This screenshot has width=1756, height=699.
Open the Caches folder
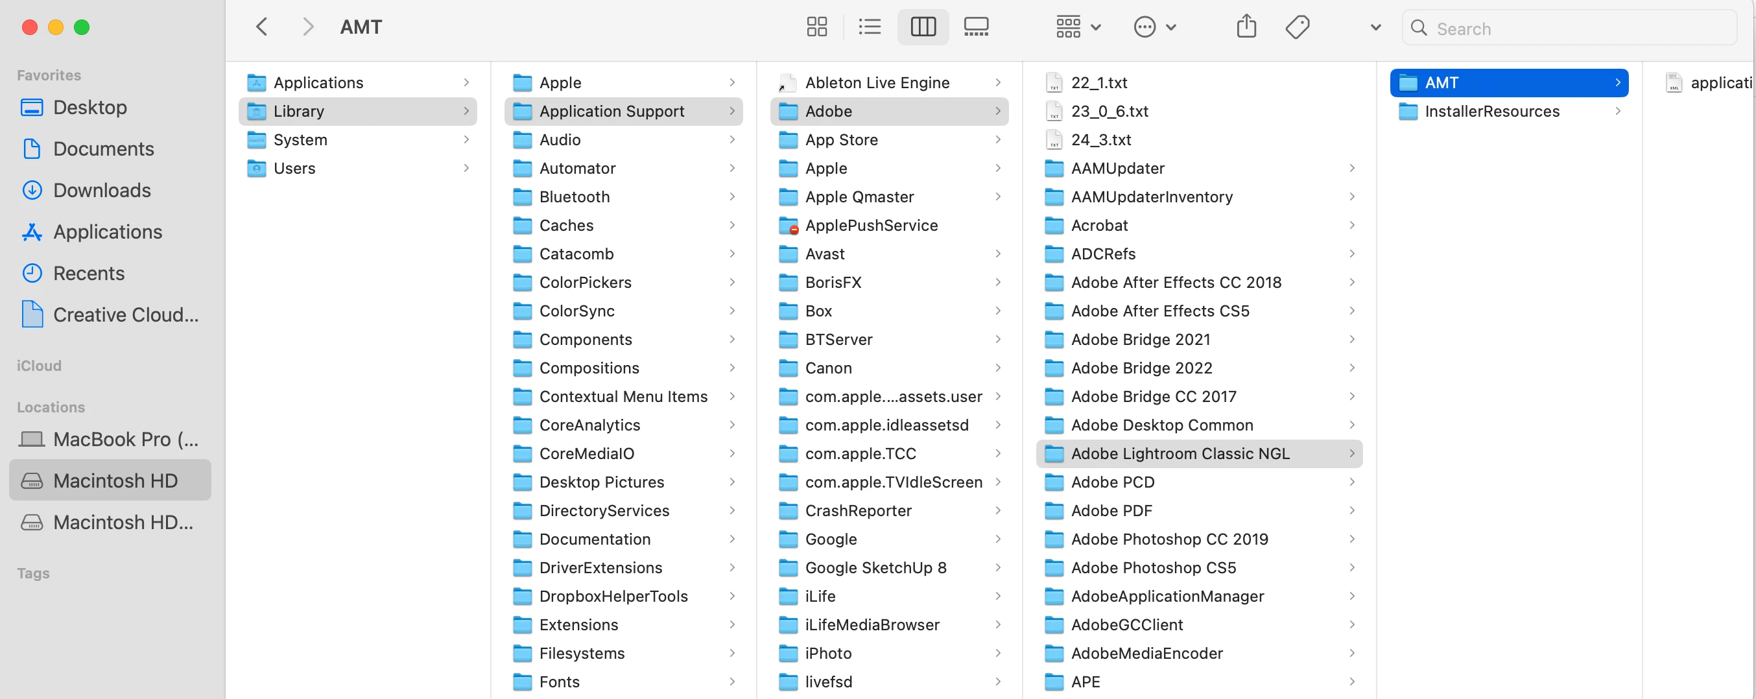623,226
